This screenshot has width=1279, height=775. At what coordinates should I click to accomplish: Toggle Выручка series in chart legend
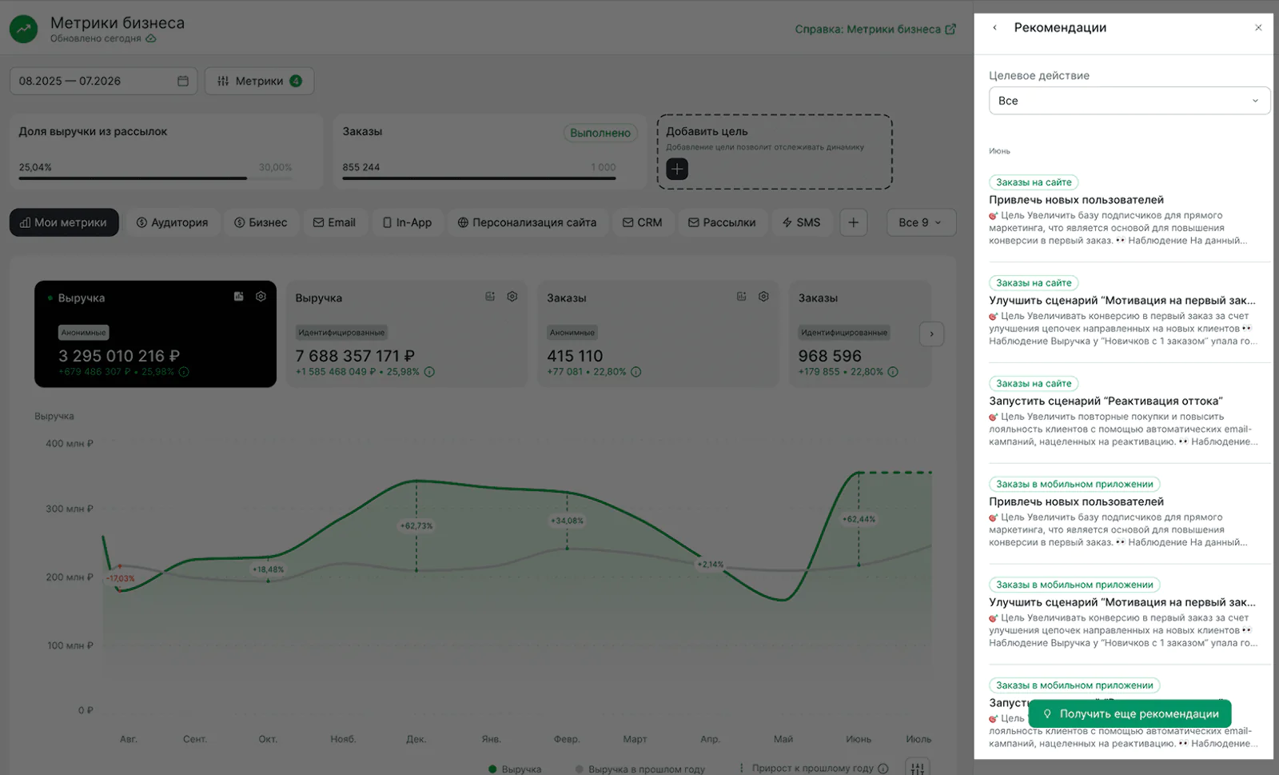[515, 769]
